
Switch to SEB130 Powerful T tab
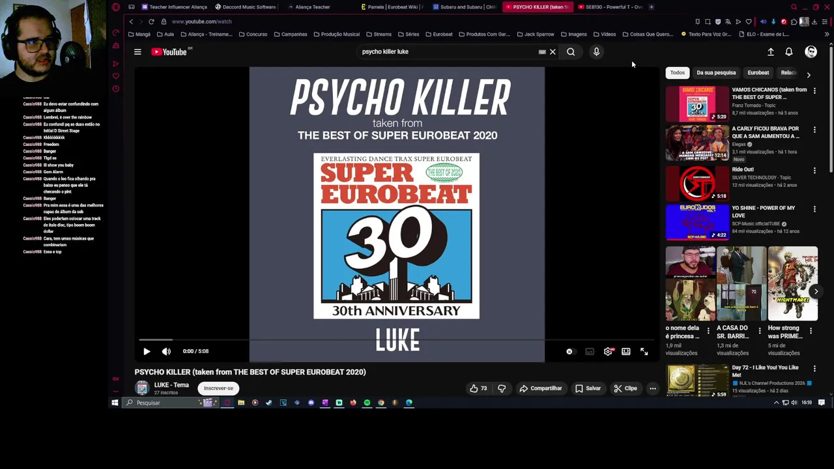[x=611, y=7]
